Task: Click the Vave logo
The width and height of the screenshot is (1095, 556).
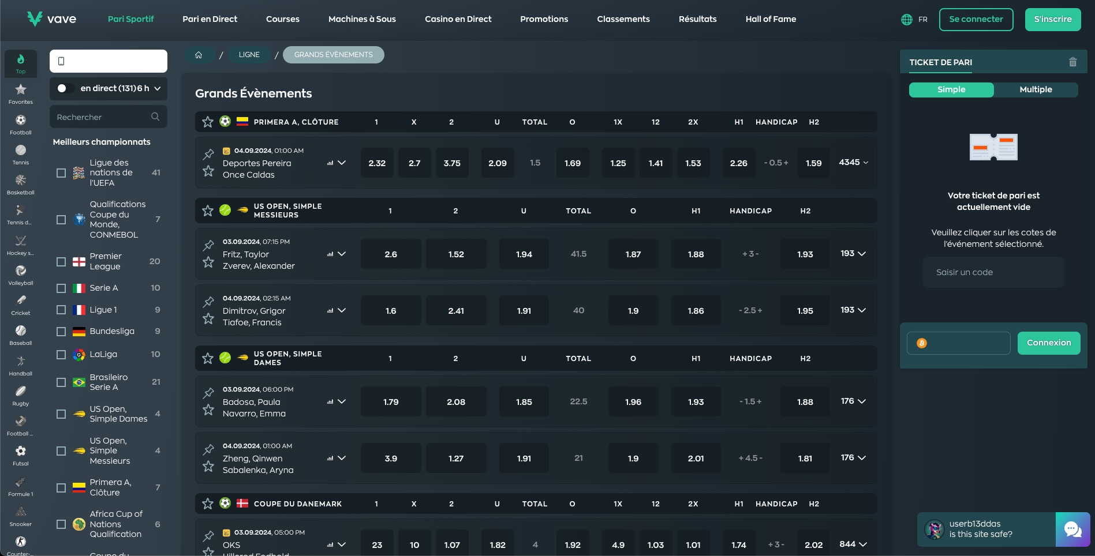Action: (x=52, y=19)
